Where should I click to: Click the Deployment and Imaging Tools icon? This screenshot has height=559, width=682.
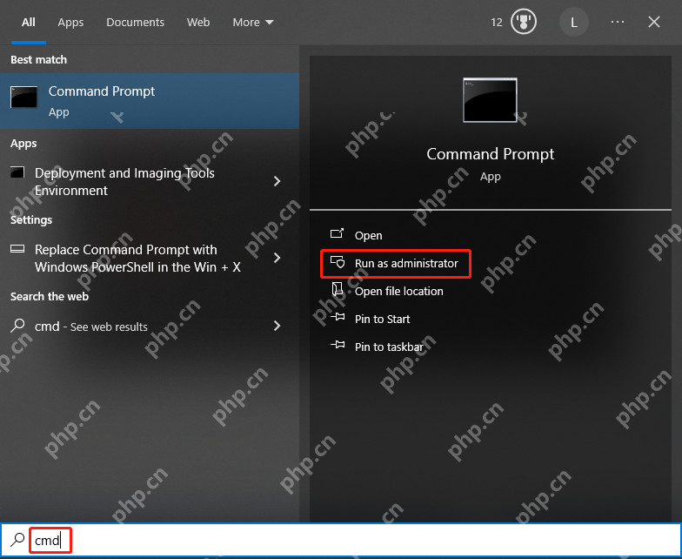coord(17,172)
